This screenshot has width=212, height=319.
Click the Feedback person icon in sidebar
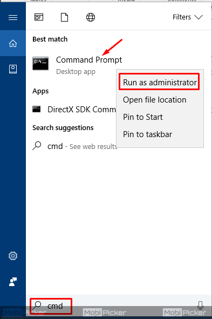coord(13,282)
